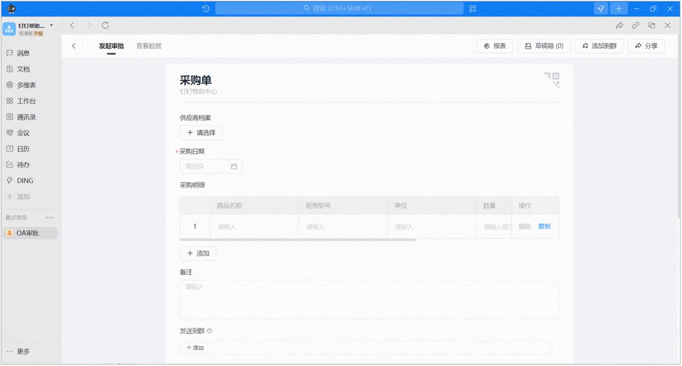Navigate forward with the browser arrow
Image resolution: width=682 pixels, height=366 pixels.
point(89,25)
